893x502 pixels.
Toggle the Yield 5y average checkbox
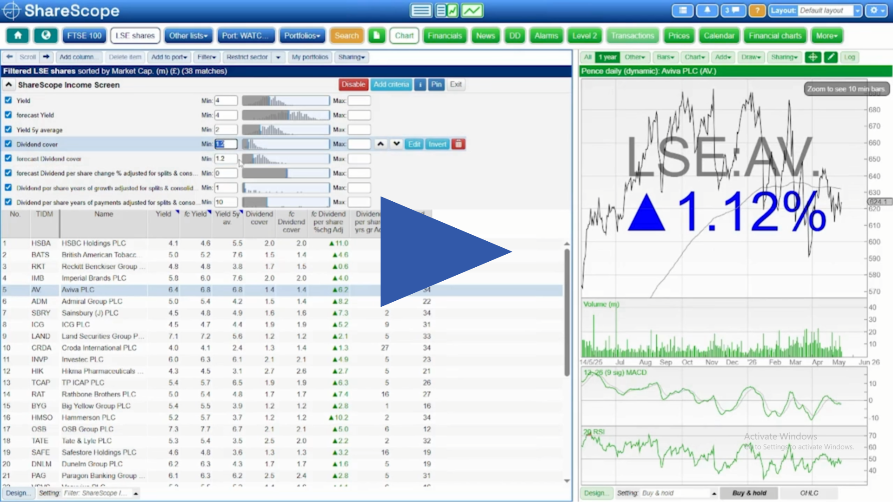[8, 130]
